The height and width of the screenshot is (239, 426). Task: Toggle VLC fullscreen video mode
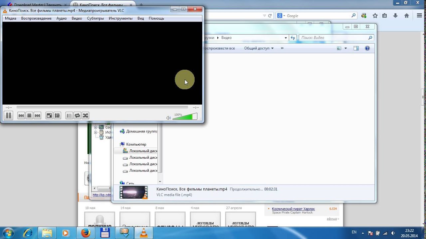pyautogui.click(x=49, y=116)
